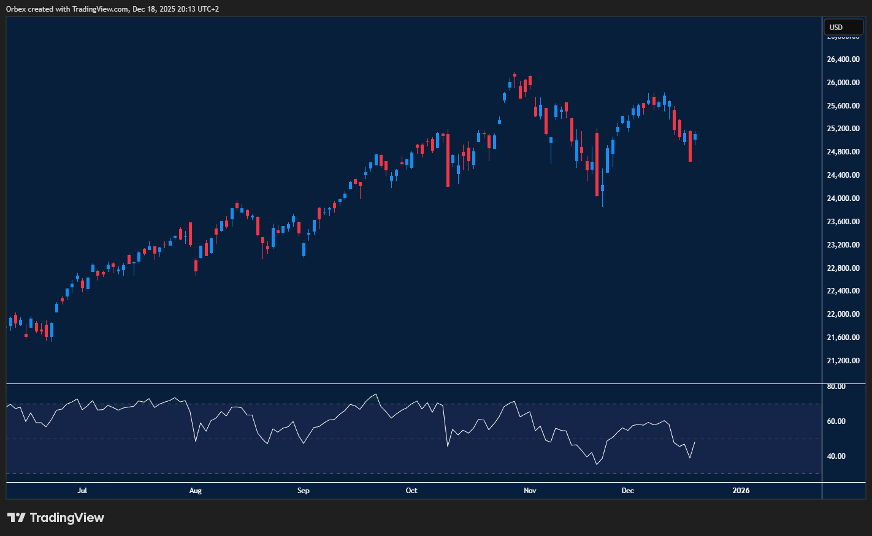This screenshot has height=536, width=872.
Task: Click the Jul month label
Action: pos(82,491)
